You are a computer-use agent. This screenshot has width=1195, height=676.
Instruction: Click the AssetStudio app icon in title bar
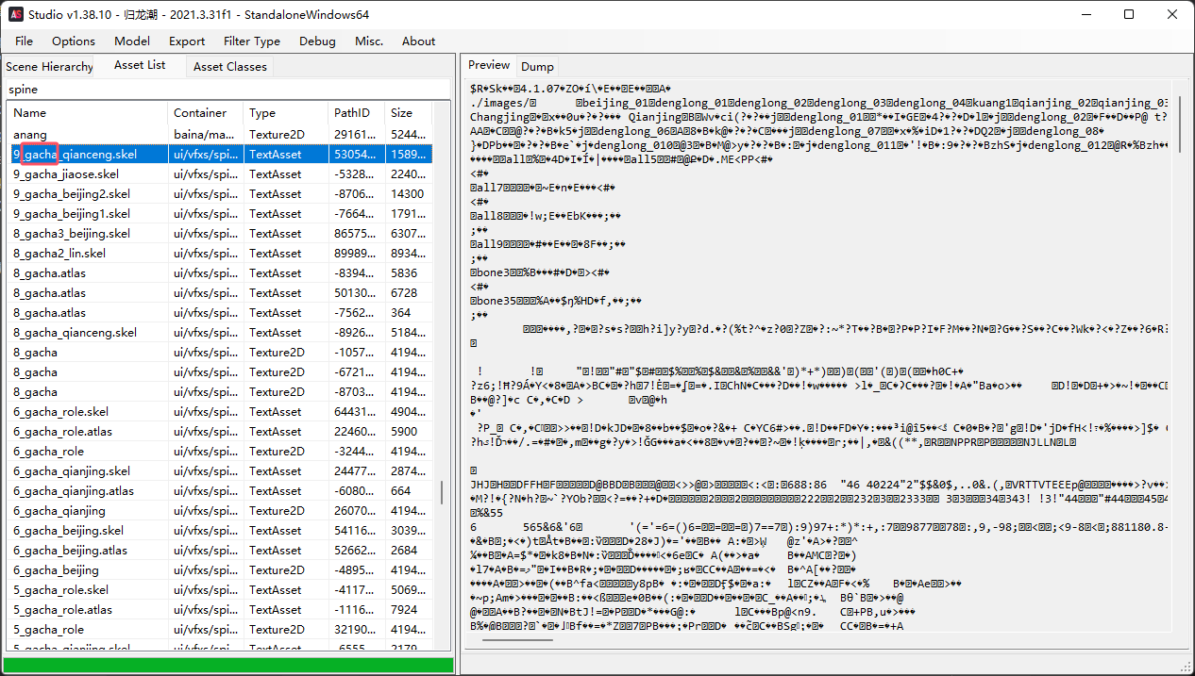(x=16, y=14)
